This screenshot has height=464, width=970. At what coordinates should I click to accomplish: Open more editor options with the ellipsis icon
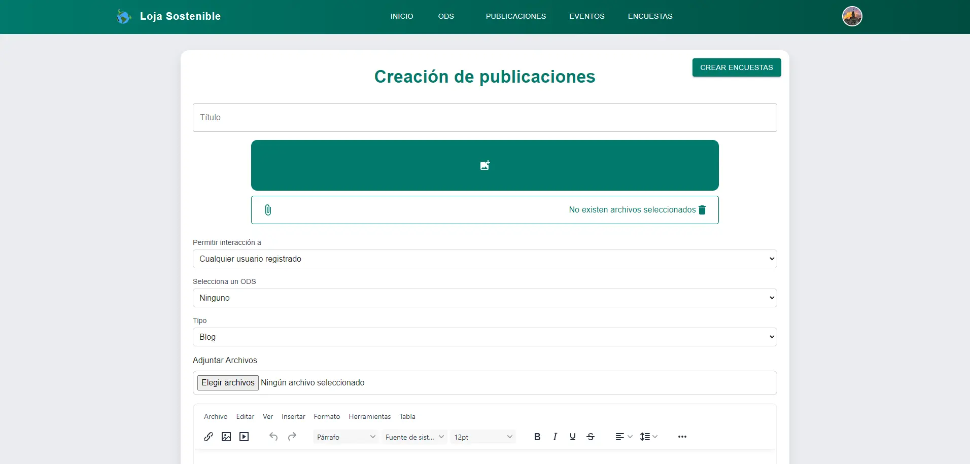coord(682,437)
